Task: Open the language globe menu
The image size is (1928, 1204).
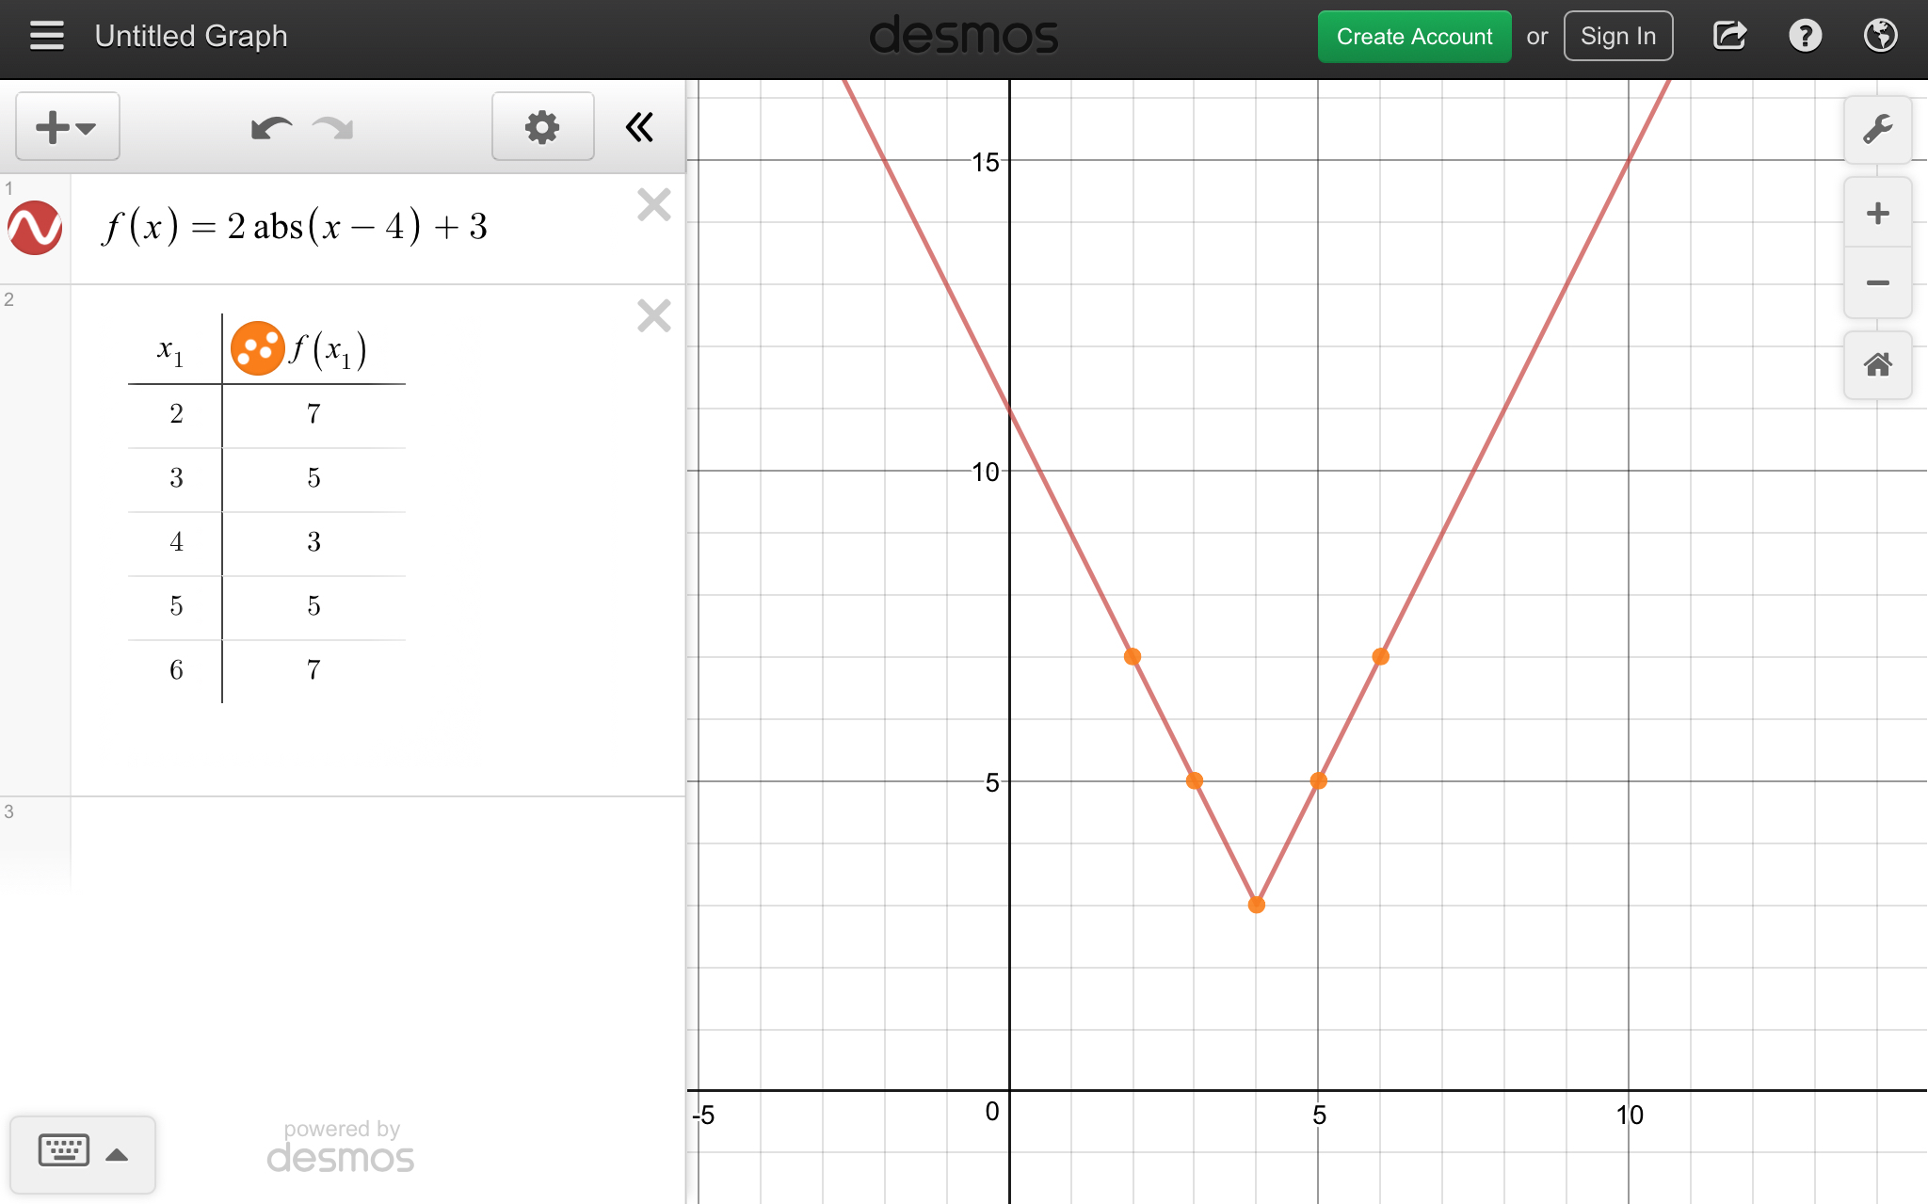Action: pyautogui.click(x=1880, y=36)
